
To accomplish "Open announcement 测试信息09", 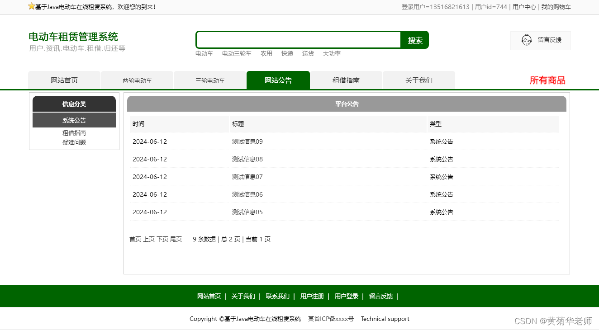I will click(247, 141).
